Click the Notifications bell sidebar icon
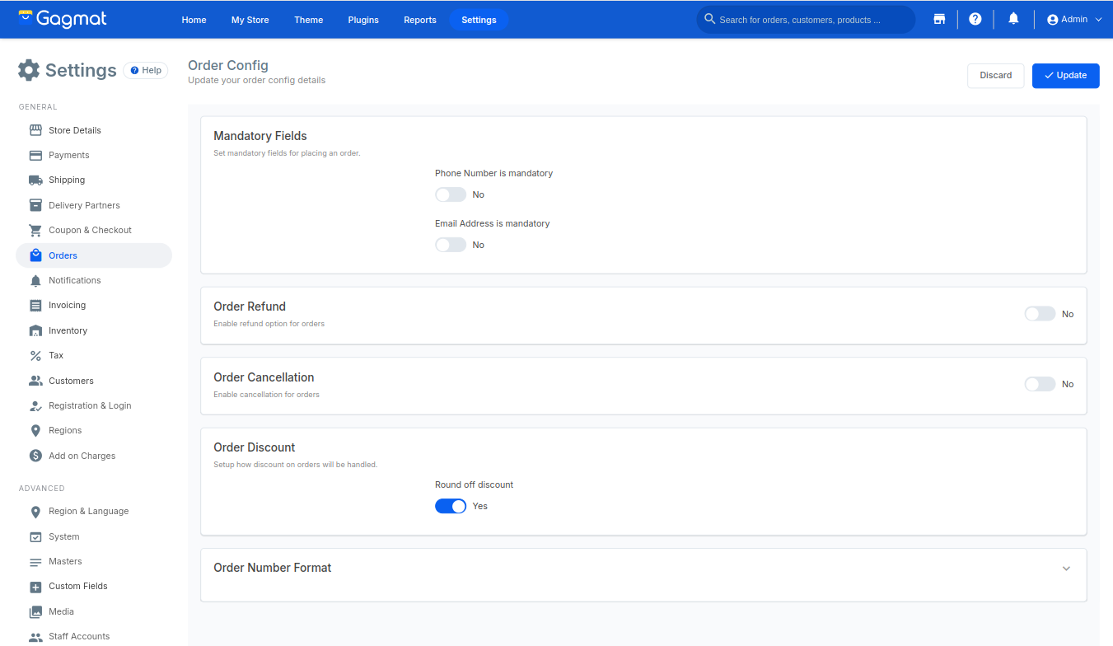Image resolution: width=1113 pixels, height=646 pixels. [x=35, y=281]
